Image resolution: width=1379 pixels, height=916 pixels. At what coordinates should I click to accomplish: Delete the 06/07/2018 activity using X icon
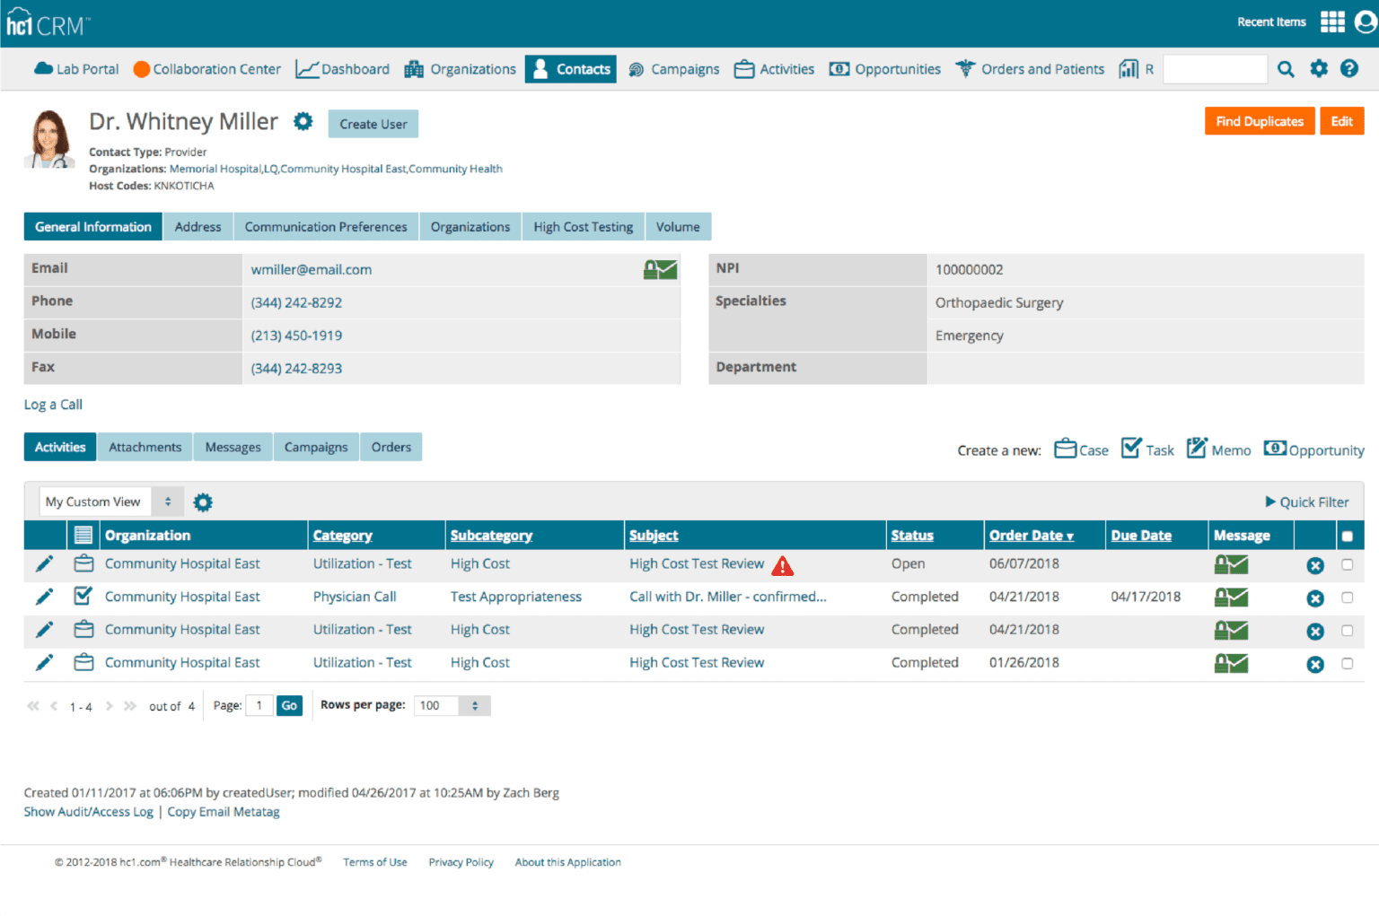click(x=1314, y=565)
